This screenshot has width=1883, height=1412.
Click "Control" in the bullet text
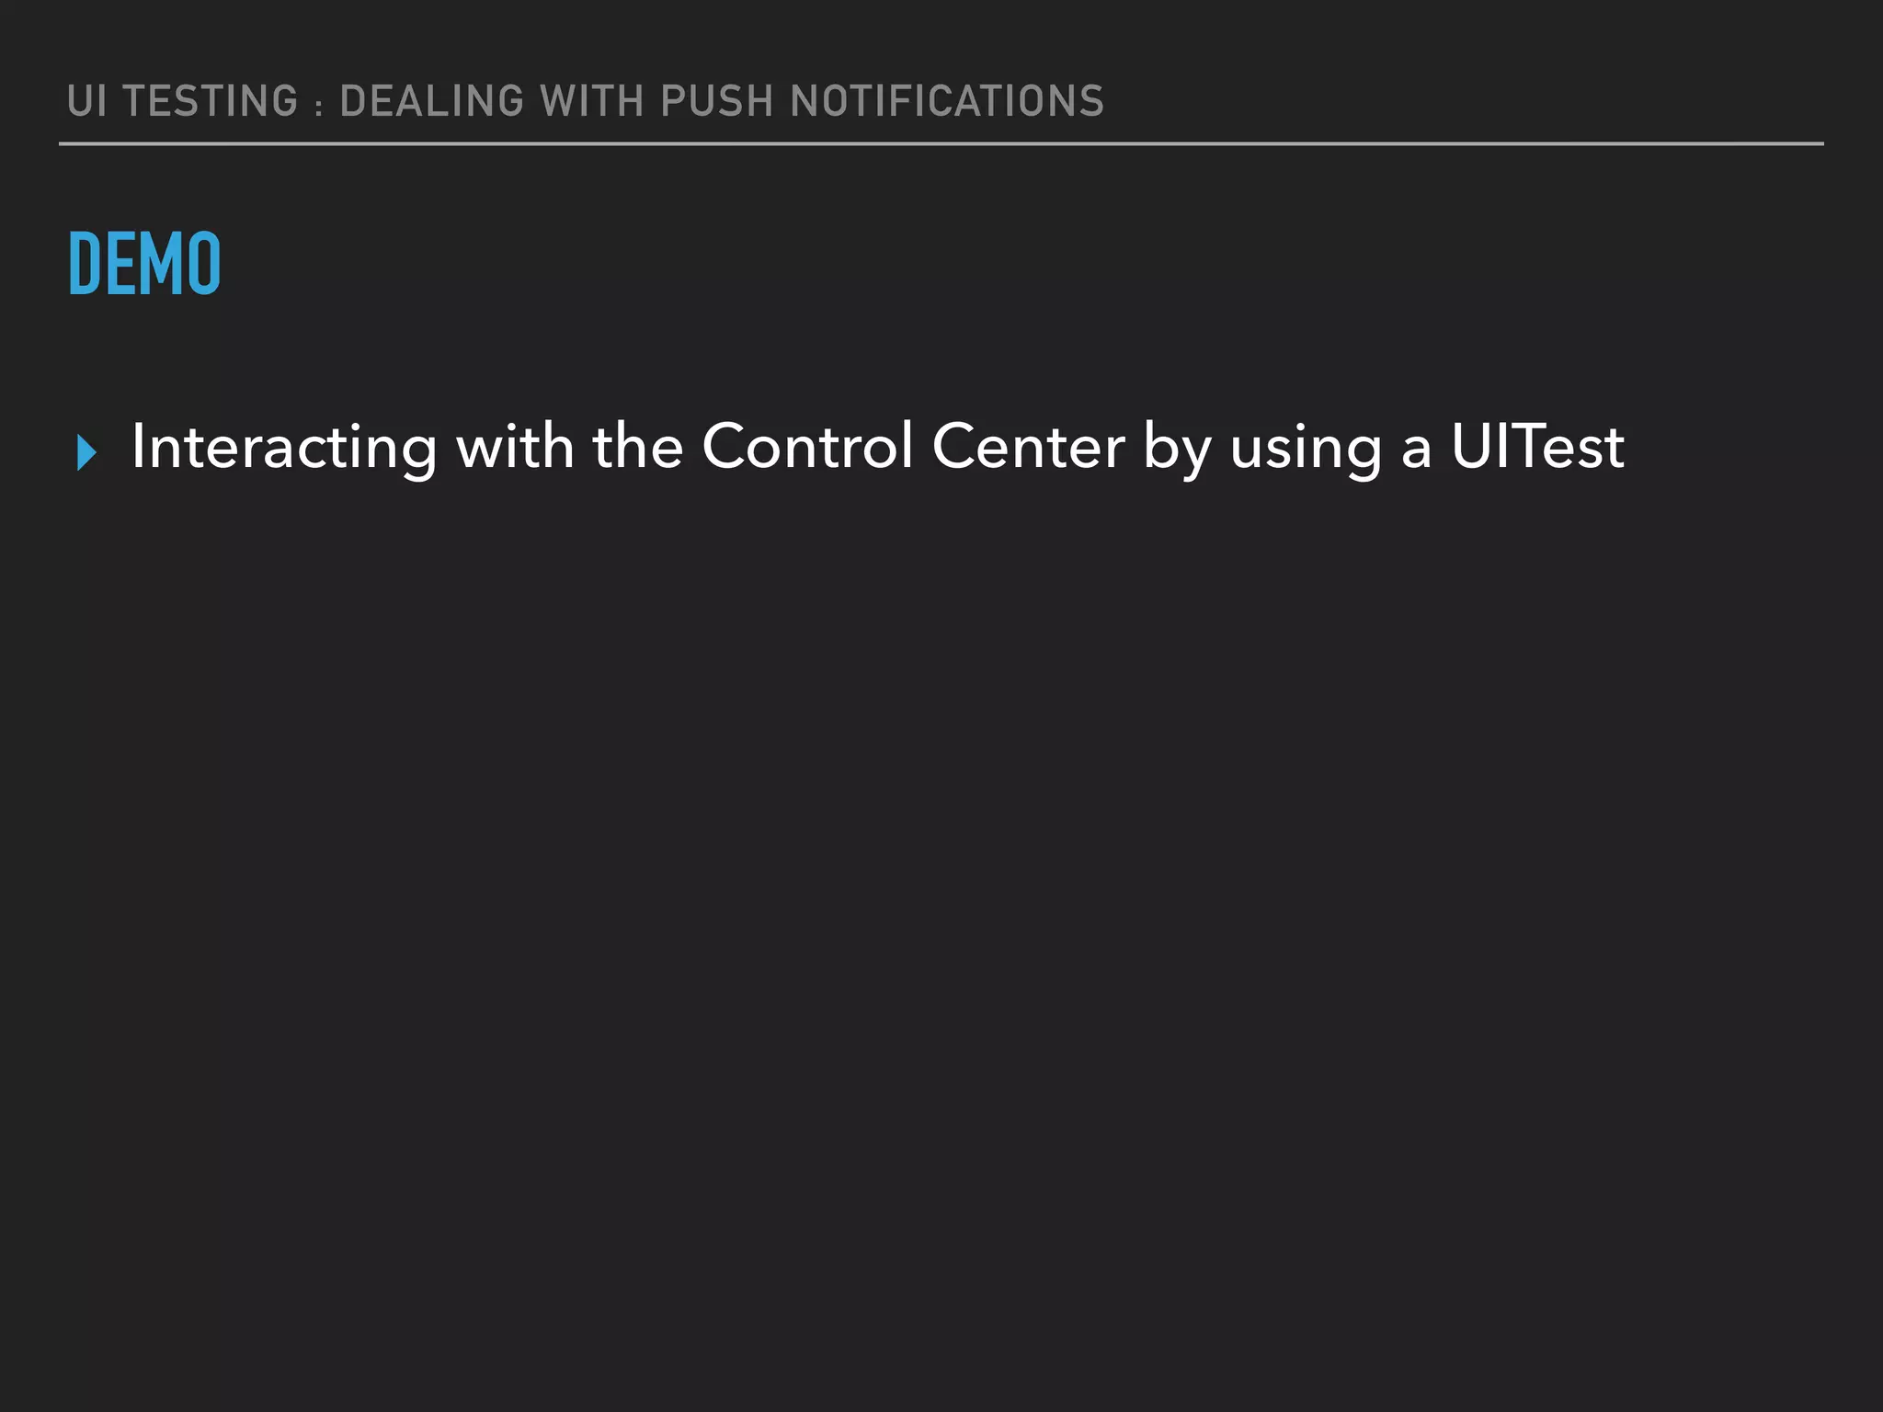pyautogui.click(x=807, y=447)
